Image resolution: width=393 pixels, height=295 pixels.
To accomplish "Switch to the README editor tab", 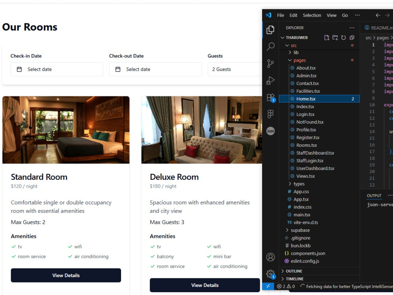I will point(378,28).
